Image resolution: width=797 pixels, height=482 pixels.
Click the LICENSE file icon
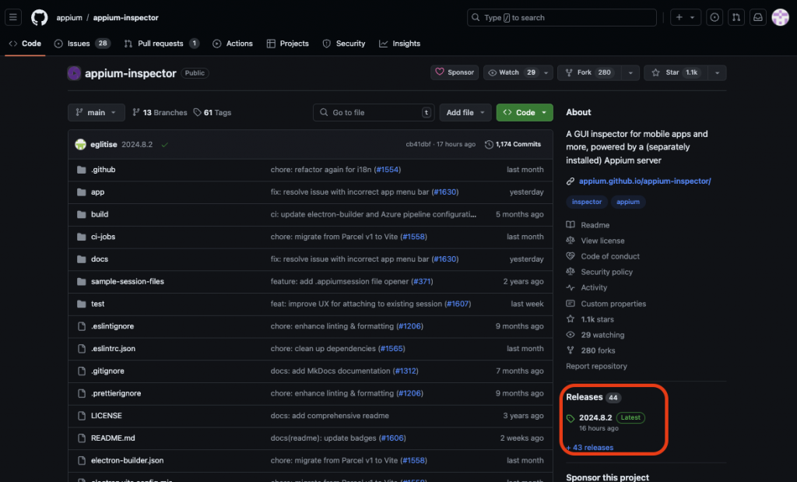[81, 416]
